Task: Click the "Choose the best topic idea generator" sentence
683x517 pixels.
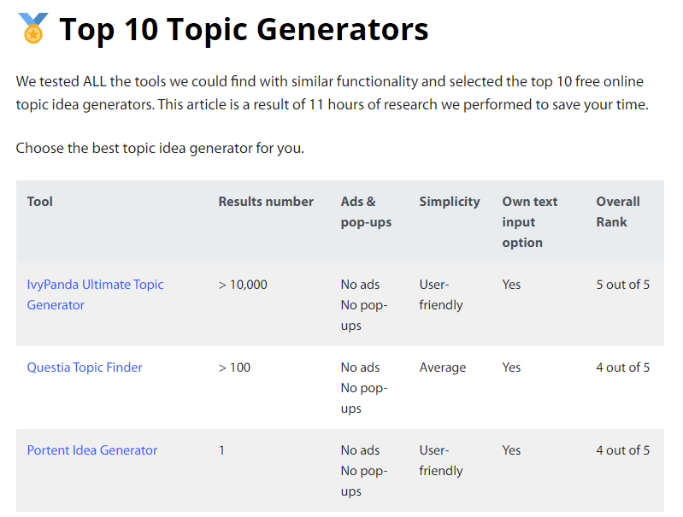Action: point(160,148)
